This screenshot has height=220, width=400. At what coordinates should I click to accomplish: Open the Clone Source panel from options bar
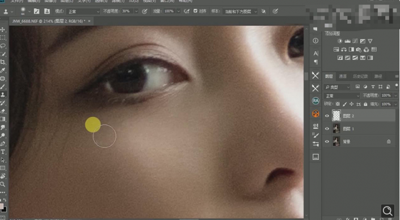(x=47, y=11)
